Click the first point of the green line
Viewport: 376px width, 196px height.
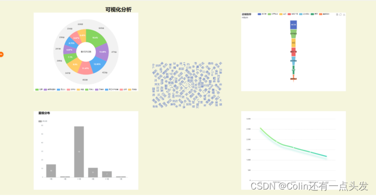[x=260, y=128]
